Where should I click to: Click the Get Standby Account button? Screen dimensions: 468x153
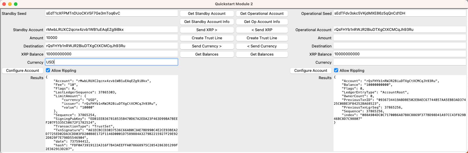click(x=207, y=14)
